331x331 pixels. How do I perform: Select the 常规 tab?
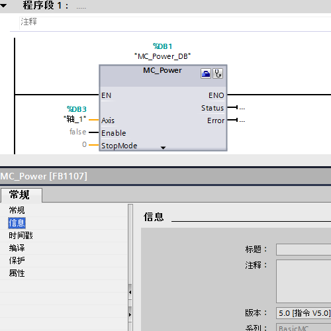point(21,195)
